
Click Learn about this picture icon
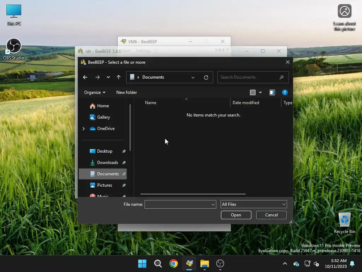tap(344, 18)
